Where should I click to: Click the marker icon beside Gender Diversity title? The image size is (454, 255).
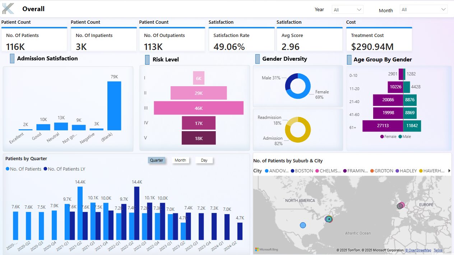pyautogui.click(x=258, y=59)
